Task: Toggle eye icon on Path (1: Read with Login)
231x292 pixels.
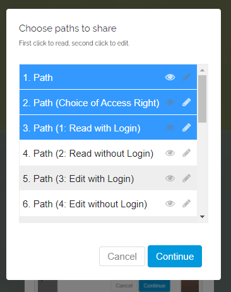Action: (170, 128)
